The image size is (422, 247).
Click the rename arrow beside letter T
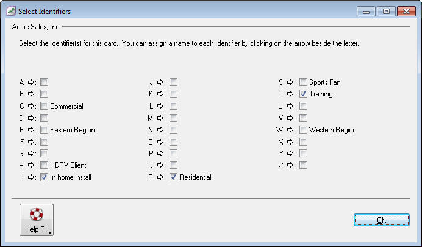tap(290, 94)
